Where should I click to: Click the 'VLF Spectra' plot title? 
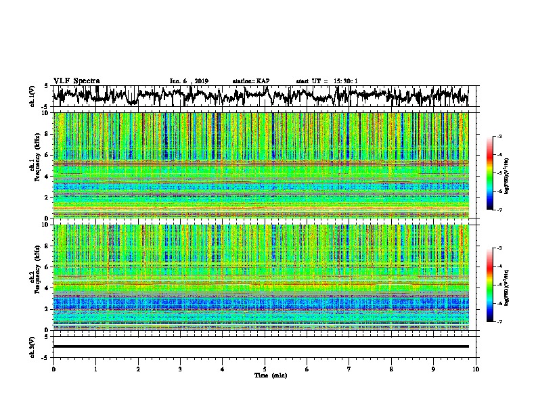76,81
